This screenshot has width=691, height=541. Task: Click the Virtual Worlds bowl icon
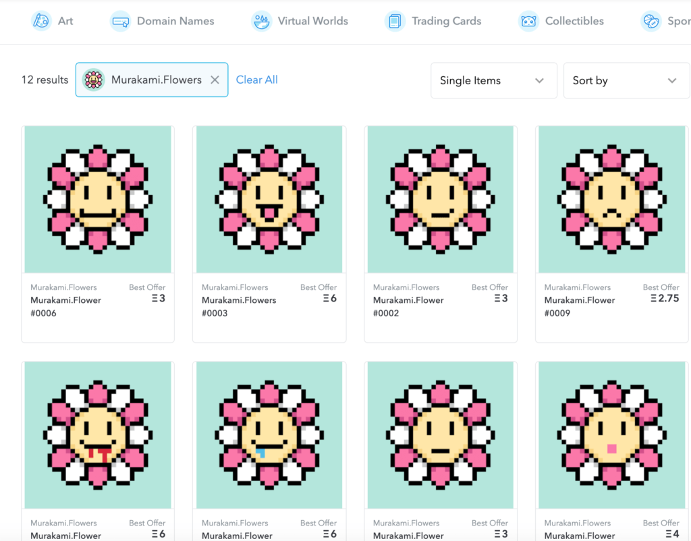261,21
